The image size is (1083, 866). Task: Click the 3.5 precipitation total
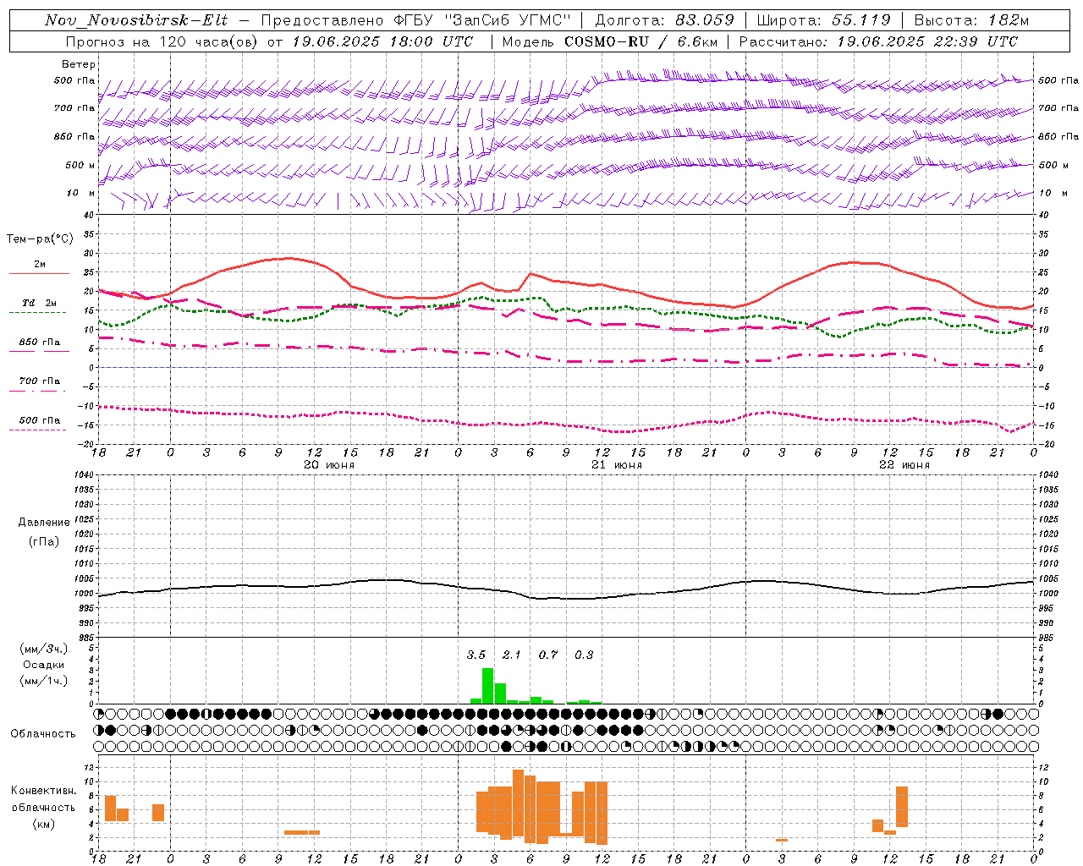click(x=476, y=655)
